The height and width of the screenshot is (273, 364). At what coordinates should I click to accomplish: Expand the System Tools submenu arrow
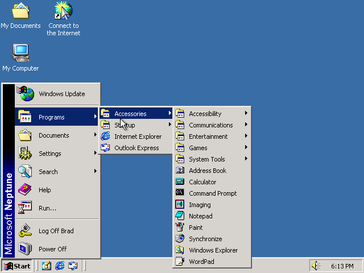click(x=246, y=159)
